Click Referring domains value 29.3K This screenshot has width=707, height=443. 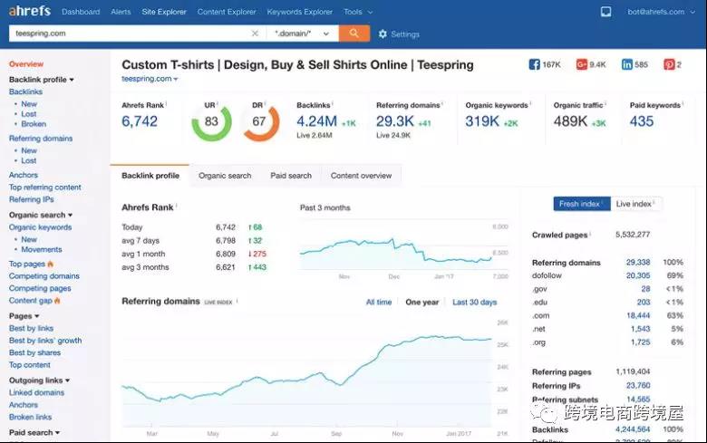point(395,121)
